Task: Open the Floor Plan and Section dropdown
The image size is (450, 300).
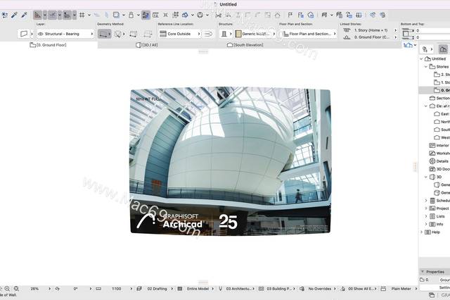Action: [x=309, y=34]
